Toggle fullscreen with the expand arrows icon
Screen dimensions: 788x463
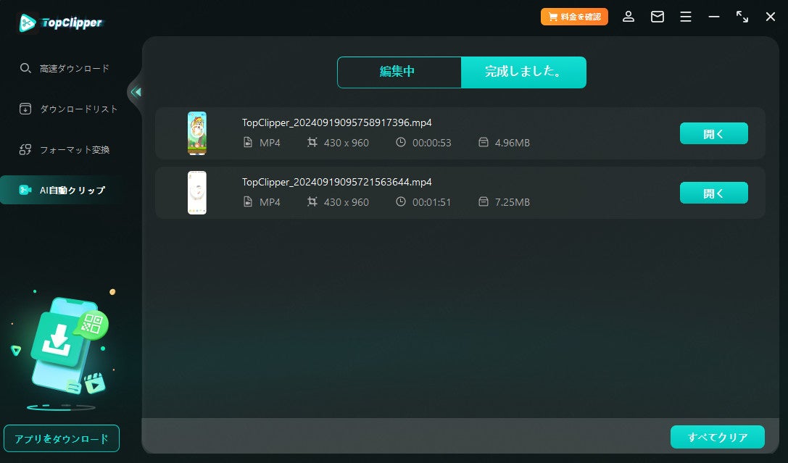pos(742,17)
